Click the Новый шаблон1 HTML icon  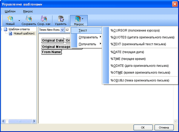[x=10, y=33]
